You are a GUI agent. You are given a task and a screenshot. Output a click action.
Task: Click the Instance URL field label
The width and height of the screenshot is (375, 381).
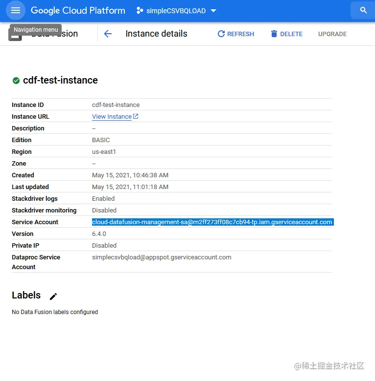pos(30,117)
